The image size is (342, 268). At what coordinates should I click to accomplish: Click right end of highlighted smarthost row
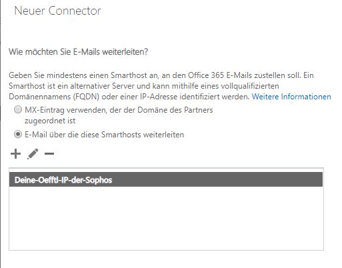(x=311, y=180)
